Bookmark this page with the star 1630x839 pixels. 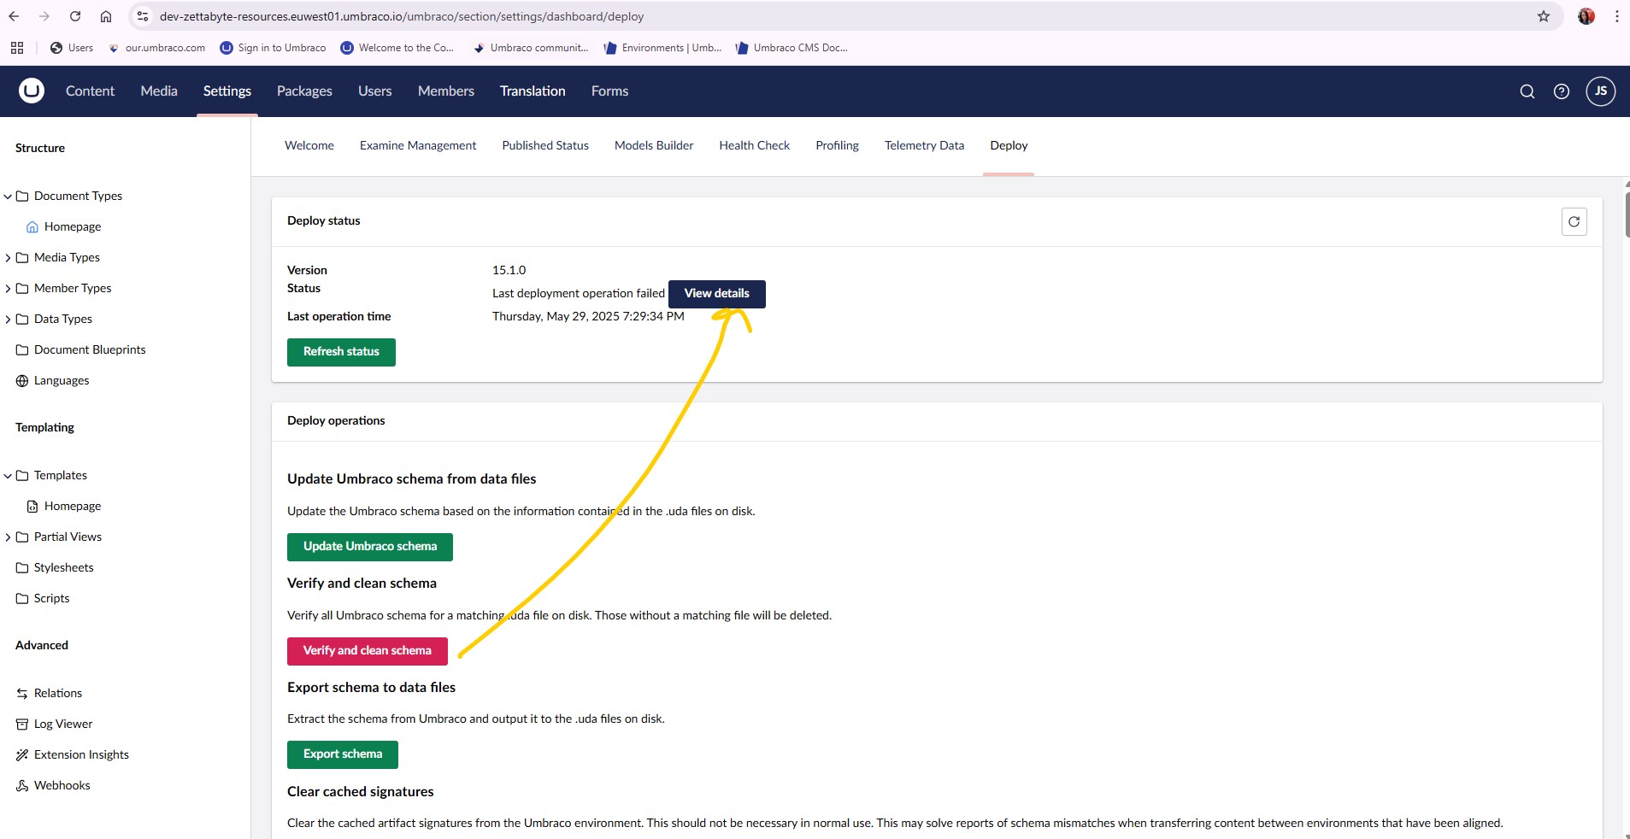[1544, 16]
